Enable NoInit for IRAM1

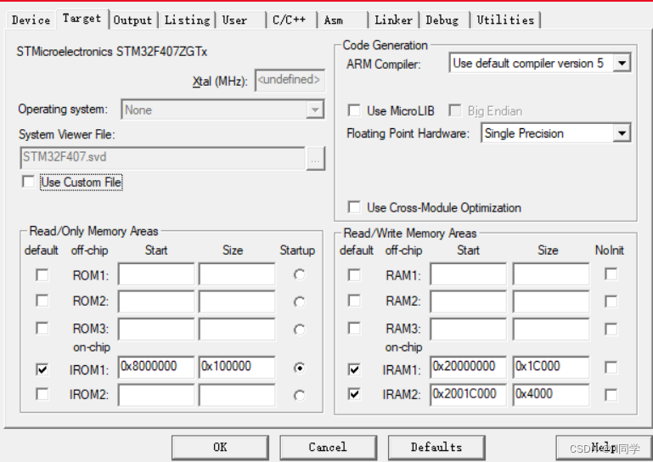[x=611, y=368]
